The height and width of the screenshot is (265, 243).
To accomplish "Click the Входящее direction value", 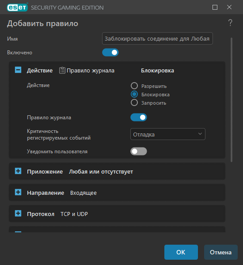I will (x=84, y=193).
